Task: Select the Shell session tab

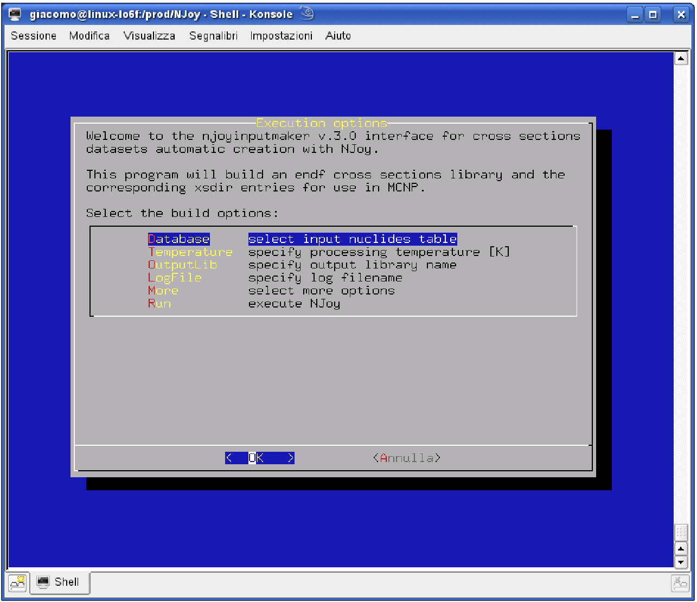Action: (x=60, y=582)
